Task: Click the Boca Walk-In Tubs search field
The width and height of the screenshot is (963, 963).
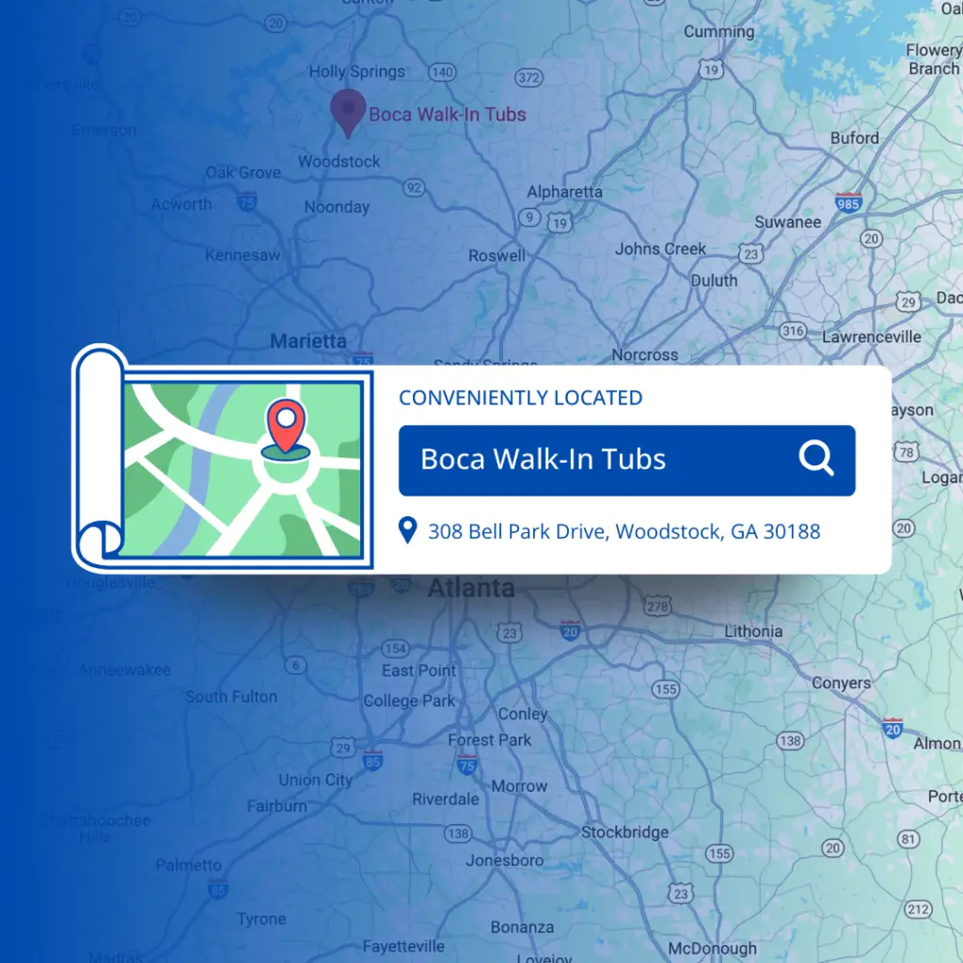Action: 626,460
